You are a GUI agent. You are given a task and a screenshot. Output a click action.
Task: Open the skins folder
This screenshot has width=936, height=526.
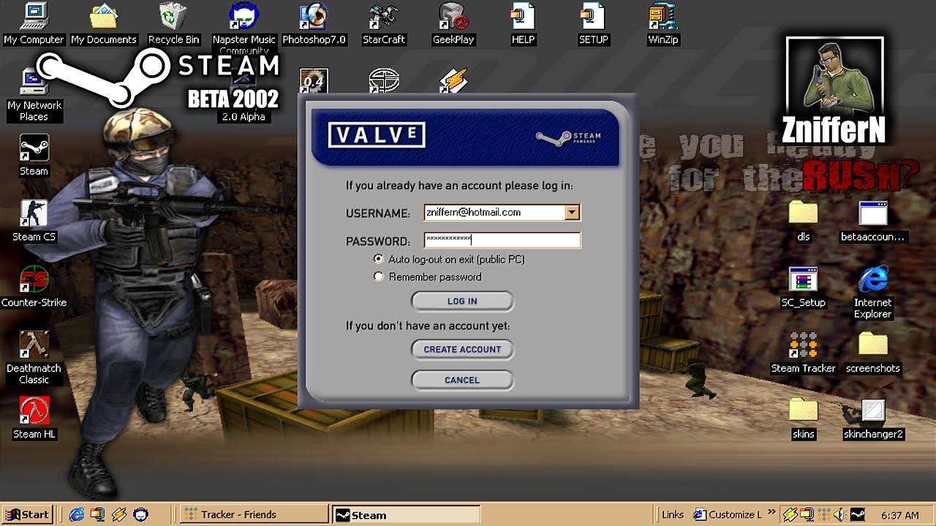click(x=803, y=411)
